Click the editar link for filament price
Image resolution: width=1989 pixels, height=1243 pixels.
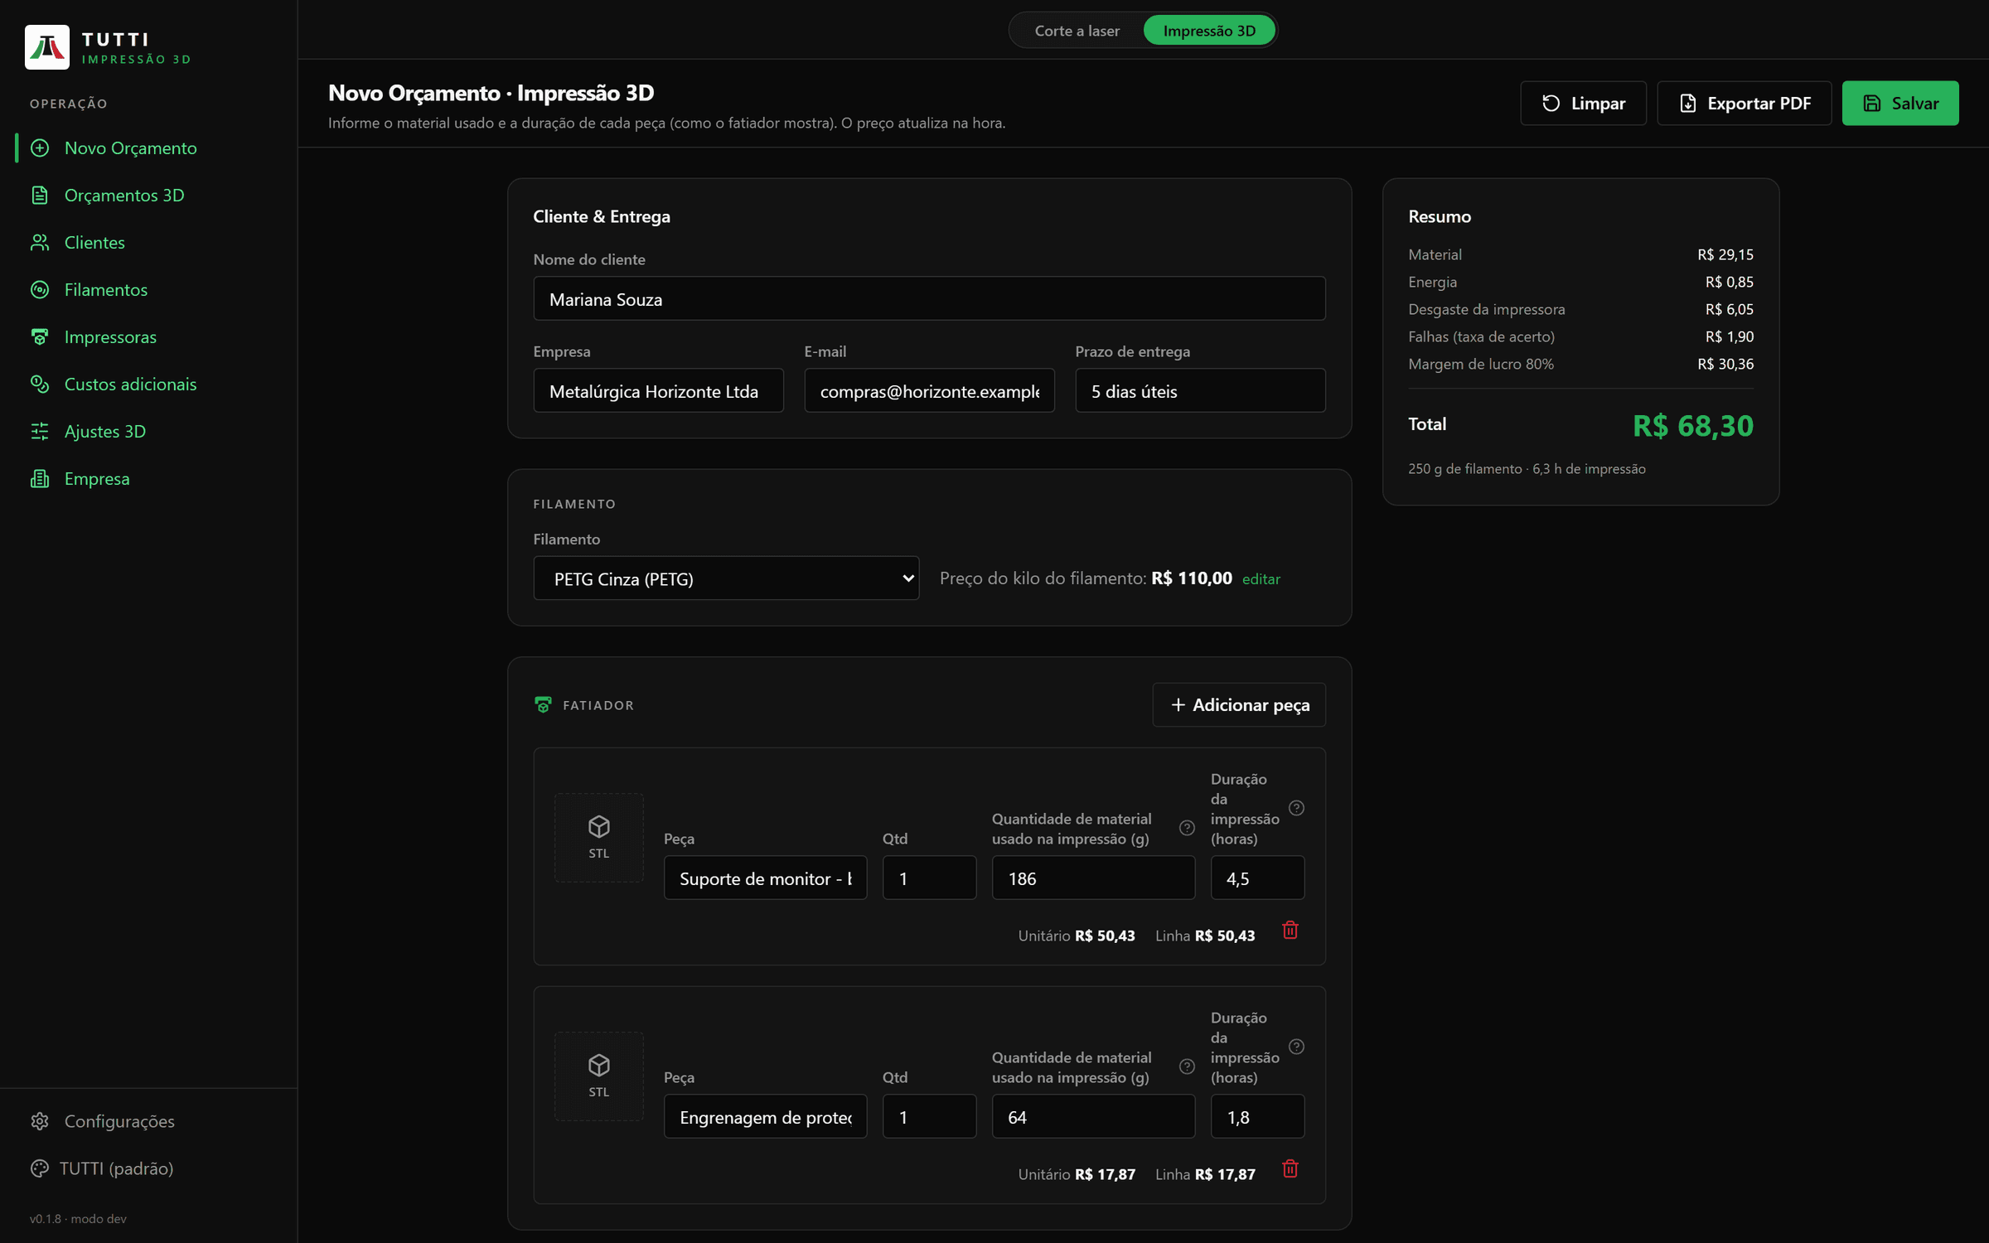[x=1261, y=578]
